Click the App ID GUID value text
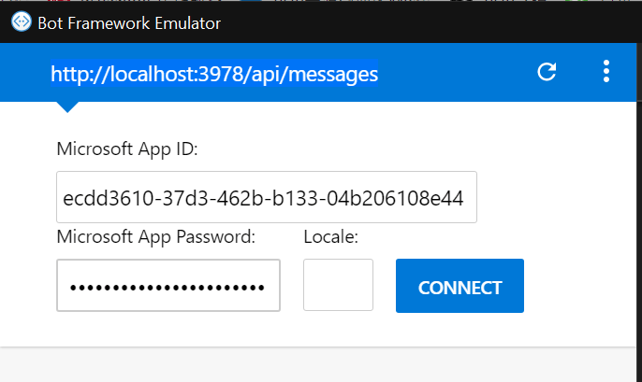The width and height of the screenshot is (642, 382). [265, 198]
